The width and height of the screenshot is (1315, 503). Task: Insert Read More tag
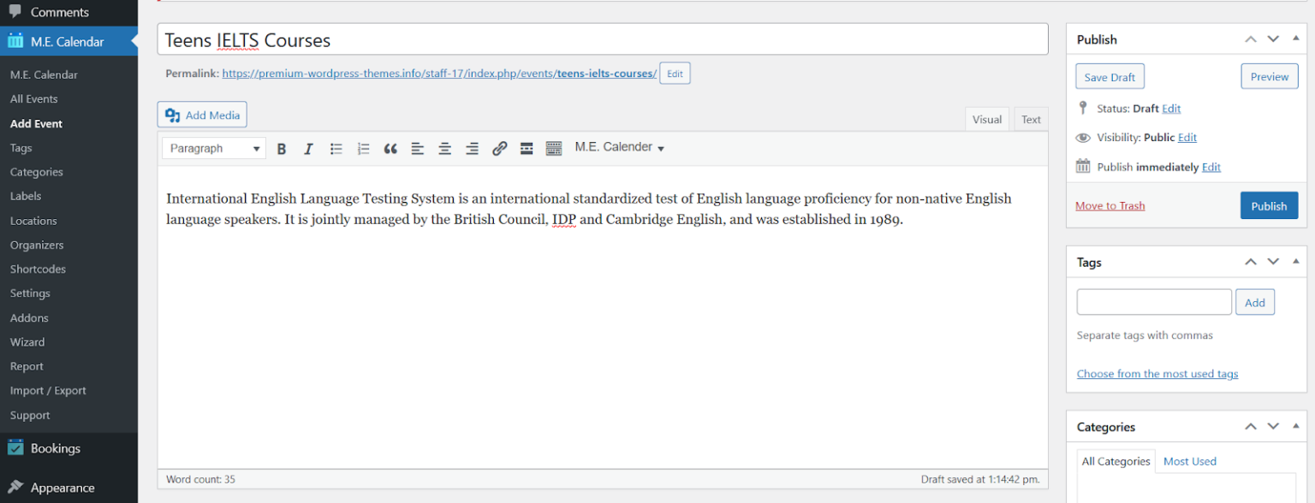(x=527, y=149)
